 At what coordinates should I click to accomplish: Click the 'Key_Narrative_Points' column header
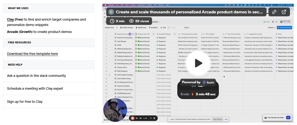coord(188,34)
